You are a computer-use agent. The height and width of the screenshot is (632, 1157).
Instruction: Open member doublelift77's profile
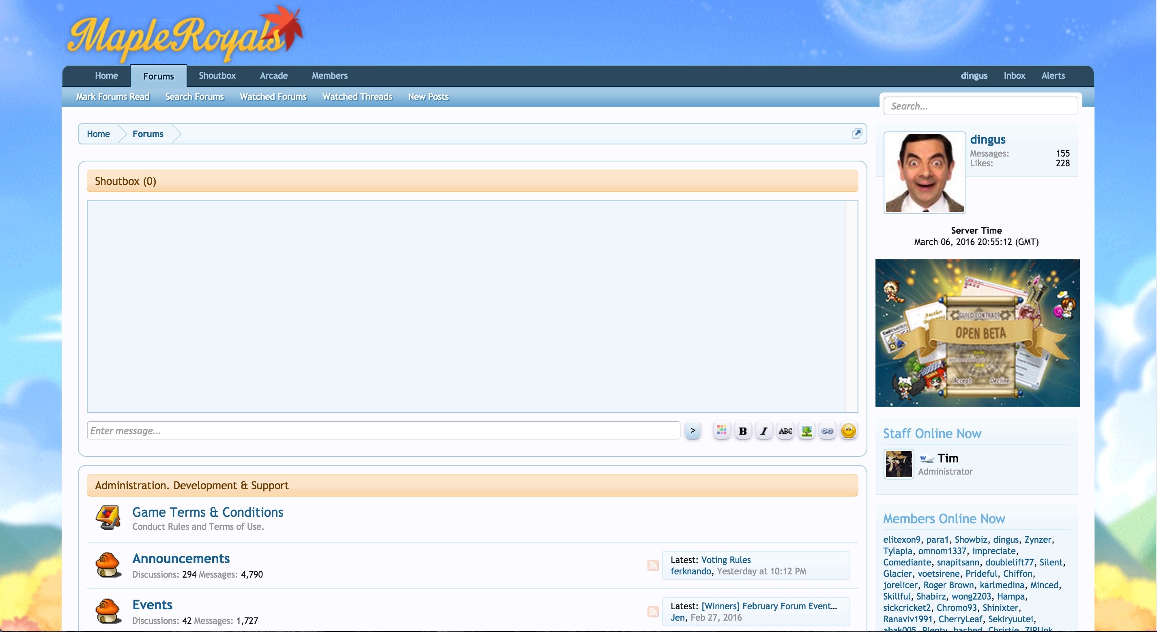coord(1009,562)
